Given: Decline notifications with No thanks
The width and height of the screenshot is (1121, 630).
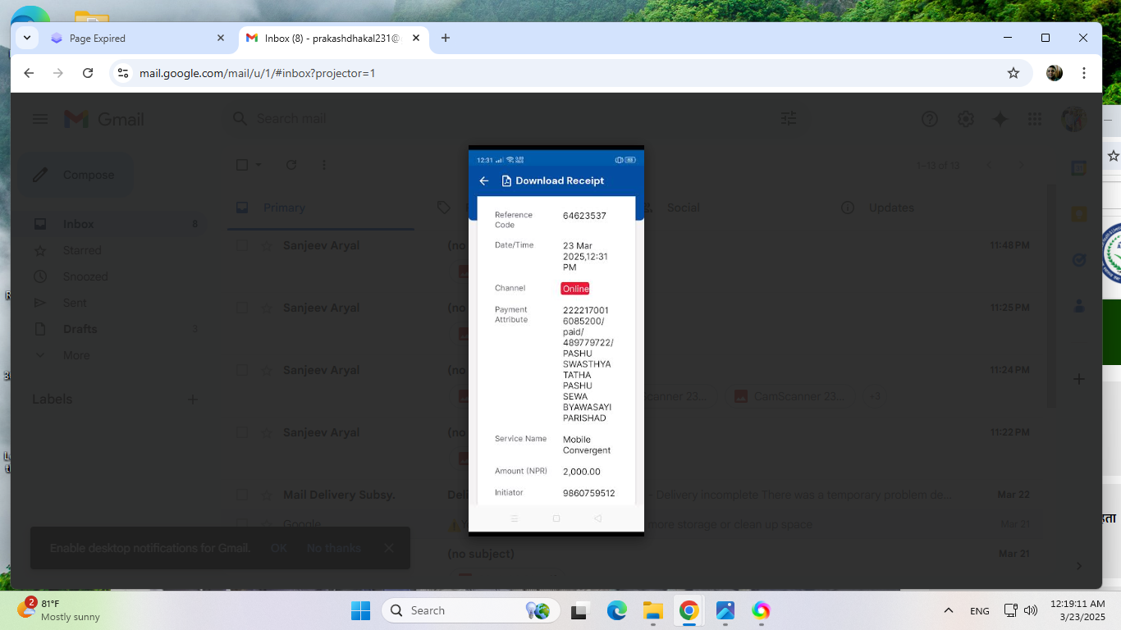Looking at the screenshot, I should [x=334, y=548].
